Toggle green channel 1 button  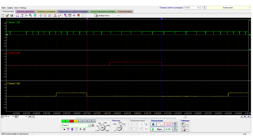tap(66, 121)
